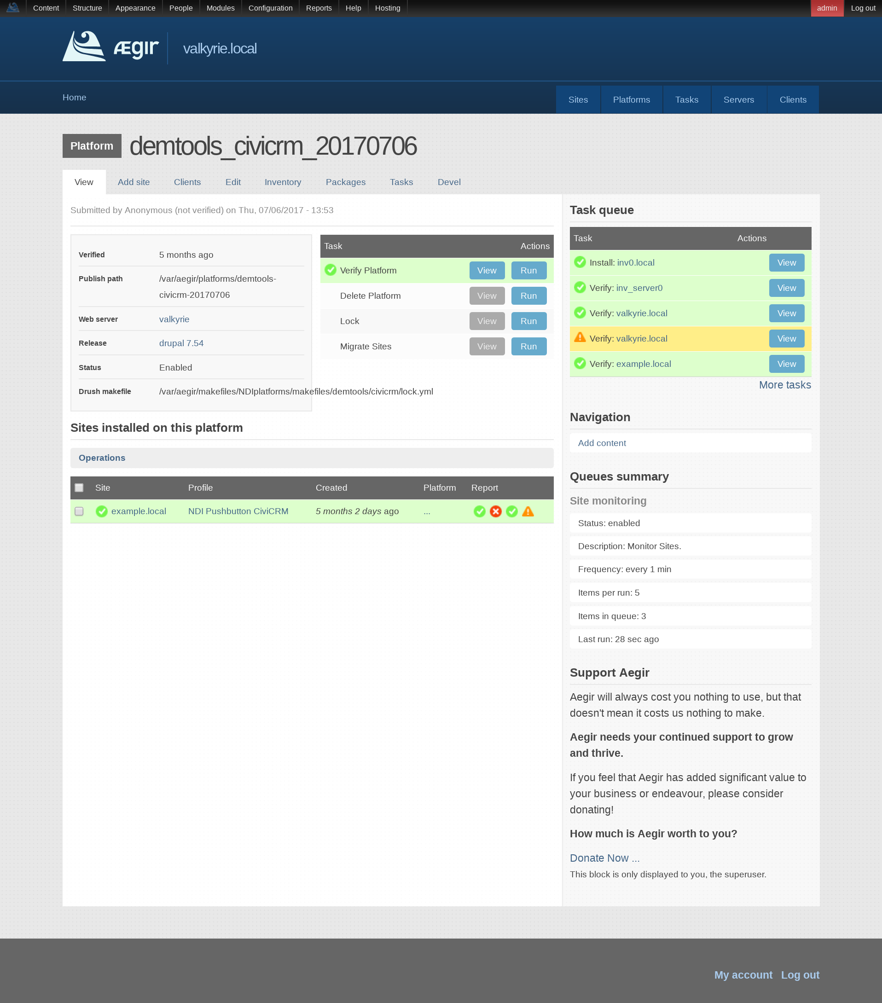Screen dimensions: 882x1003
Task: Show more tasks in Task queue
Action: (x=784, y=385)
